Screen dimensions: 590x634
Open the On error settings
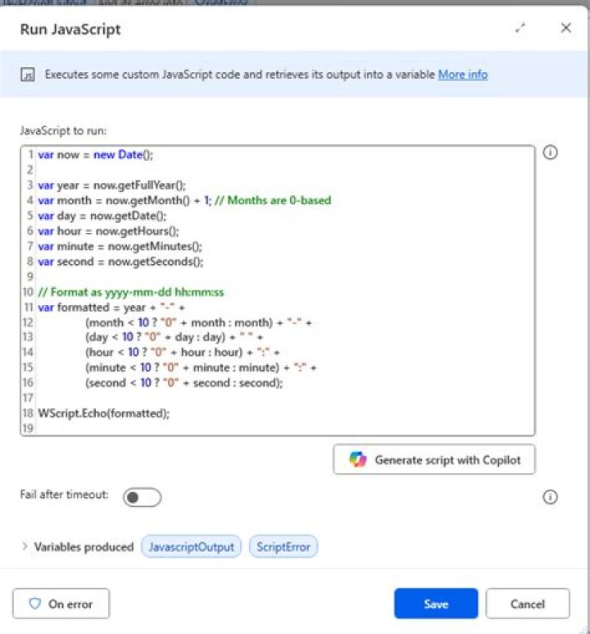pos(61,604)
